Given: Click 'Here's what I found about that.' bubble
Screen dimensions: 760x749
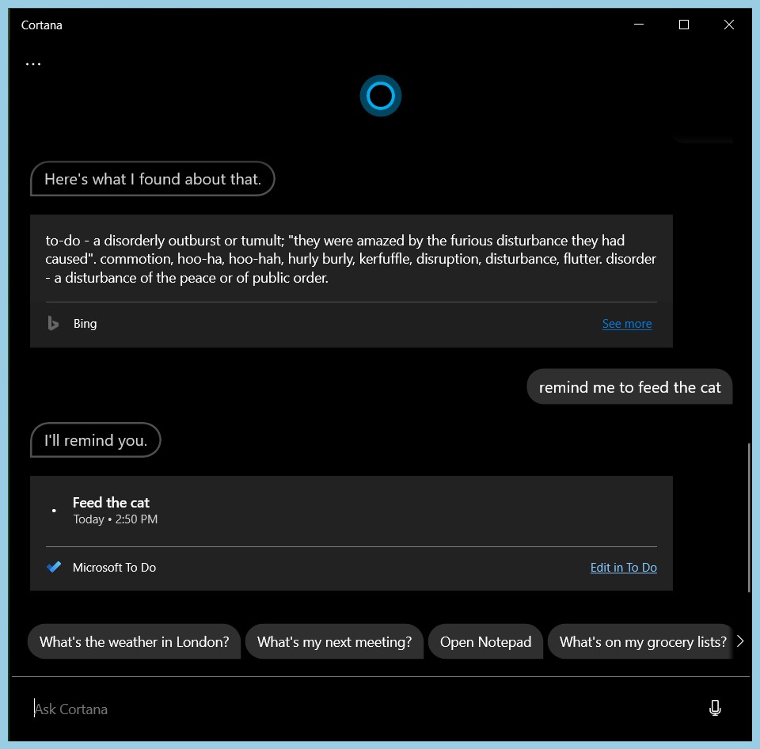Looking at the screenshot, I should (x=153, y=179).
